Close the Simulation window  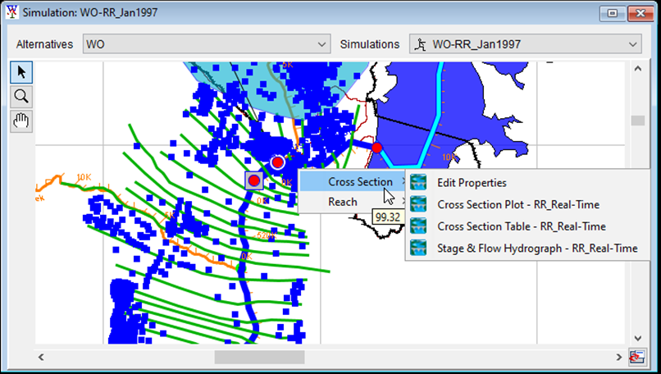640,13
